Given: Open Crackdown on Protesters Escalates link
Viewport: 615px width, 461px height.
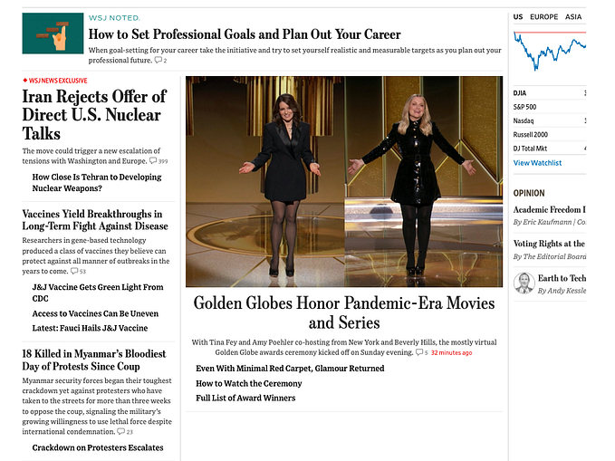Looking at the screenshot, I should (x=98, y=447).
